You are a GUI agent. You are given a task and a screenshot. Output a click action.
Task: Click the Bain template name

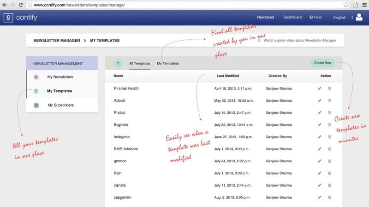click(118, 173)
